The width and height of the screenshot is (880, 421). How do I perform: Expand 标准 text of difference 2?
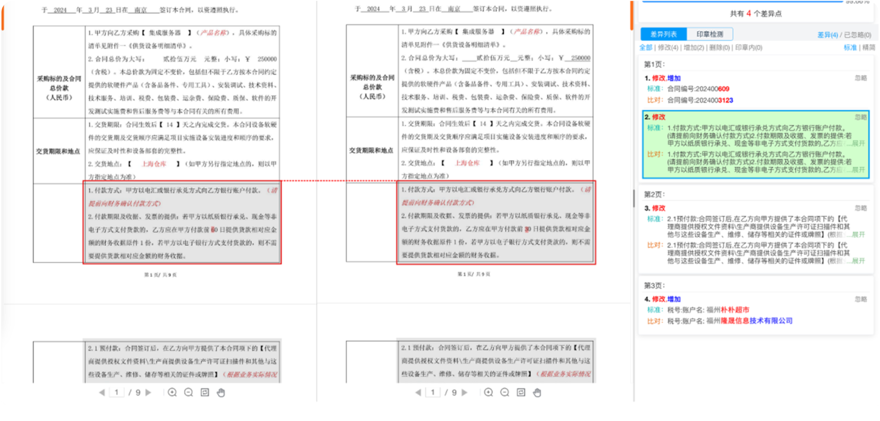(x=858, y=144)
